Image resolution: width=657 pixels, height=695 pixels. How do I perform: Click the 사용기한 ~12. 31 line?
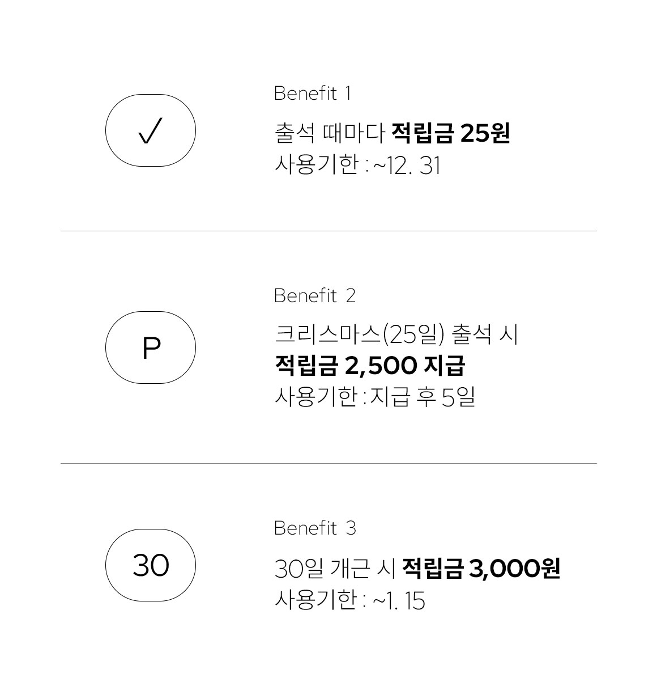[357, 166]
